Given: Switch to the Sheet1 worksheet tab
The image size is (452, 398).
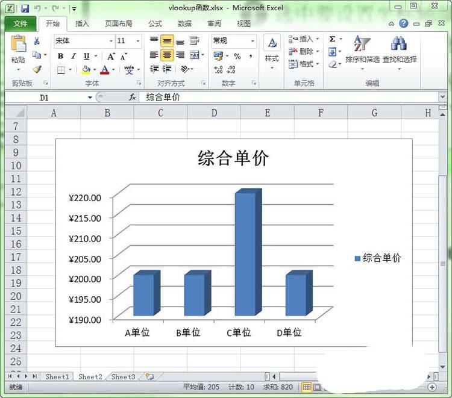Looking at the screenshot, I should click(57, 377).
